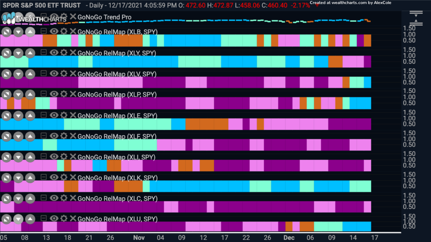Viewport: 431px width, 242px height.
Task: Open settings gear for RelMap XLC panel
Action: tap(64, 198)
